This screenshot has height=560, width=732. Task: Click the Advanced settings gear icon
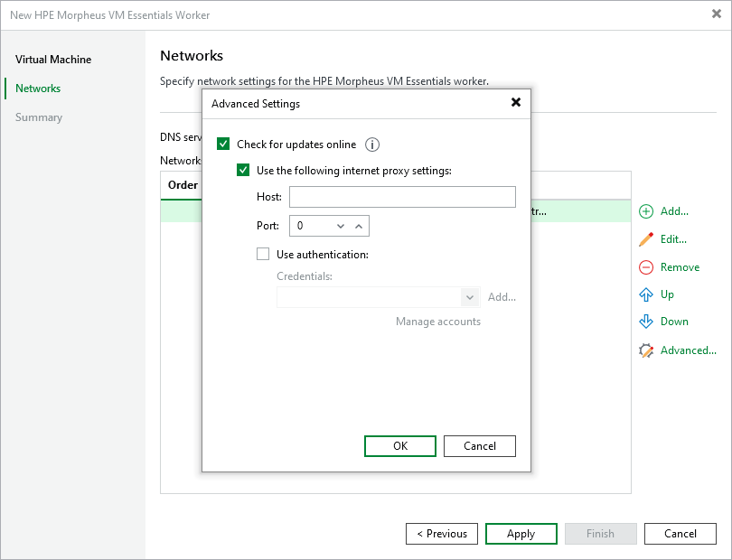point(646,350)
